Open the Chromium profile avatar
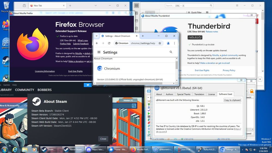Viewport: 272px width, 153px height. [x=168, y=43]
